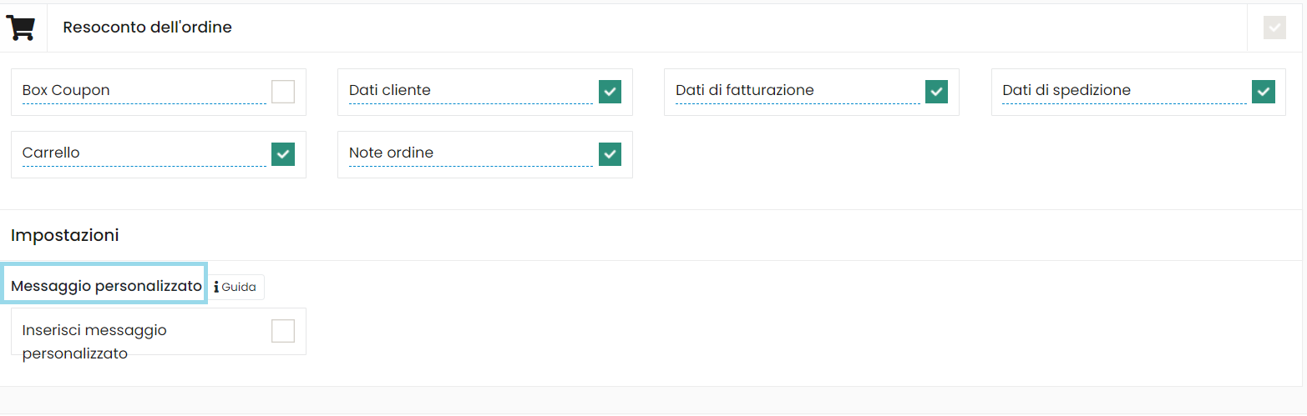Click the Box Coupon underlined label
The image size is (1307, 416).
pyautogui.click(x=66, y=90)
